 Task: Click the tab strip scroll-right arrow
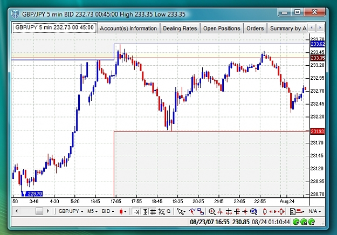click(x=320, y=28)
